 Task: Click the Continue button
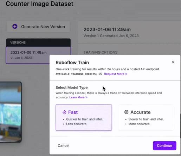pyautogui.click(x=164, y=145)
